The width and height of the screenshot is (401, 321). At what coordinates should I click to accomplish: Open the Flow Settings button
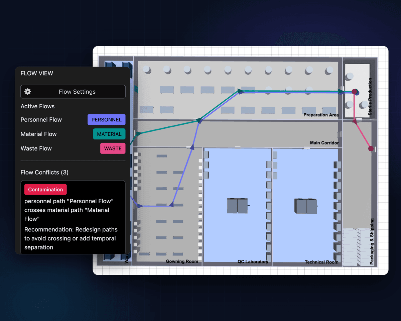(73, 92)
